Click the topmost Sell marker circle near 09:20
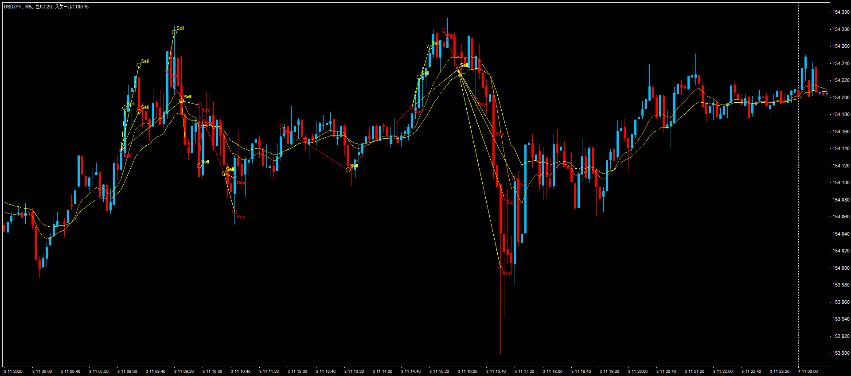Viewport: 851px width, 376px height. (174, 32)
